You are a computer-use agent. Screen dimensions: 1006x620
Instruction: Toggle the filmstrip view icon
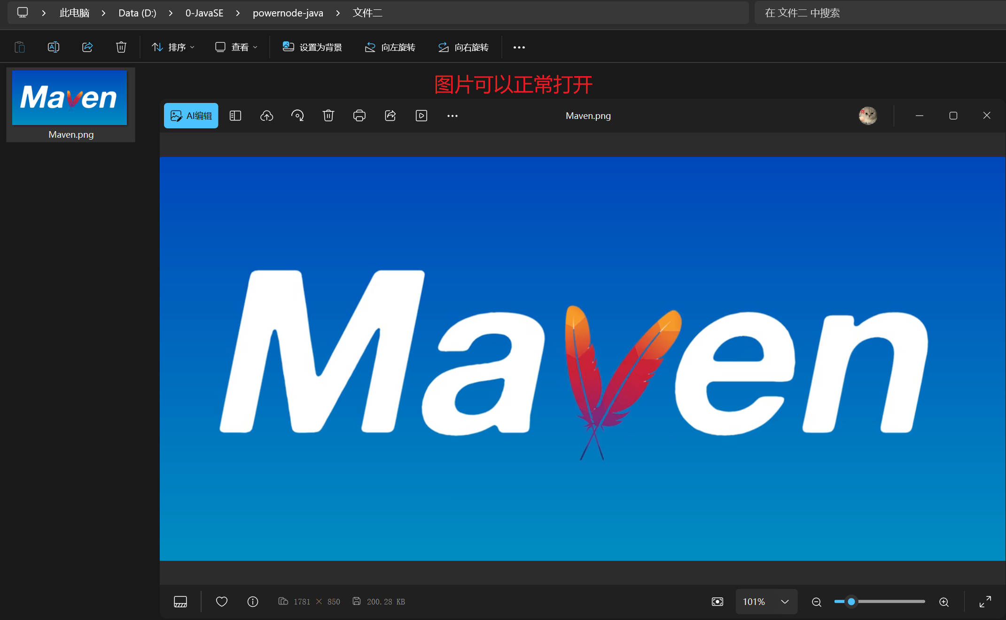coord(180,602)
